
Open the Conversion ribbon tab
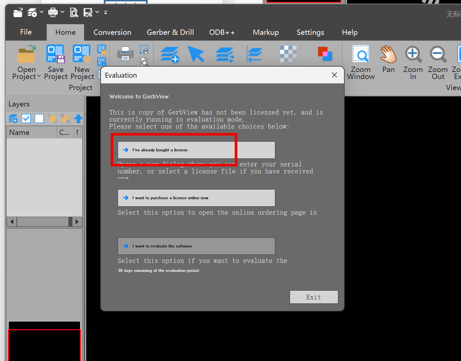point(112,32)
